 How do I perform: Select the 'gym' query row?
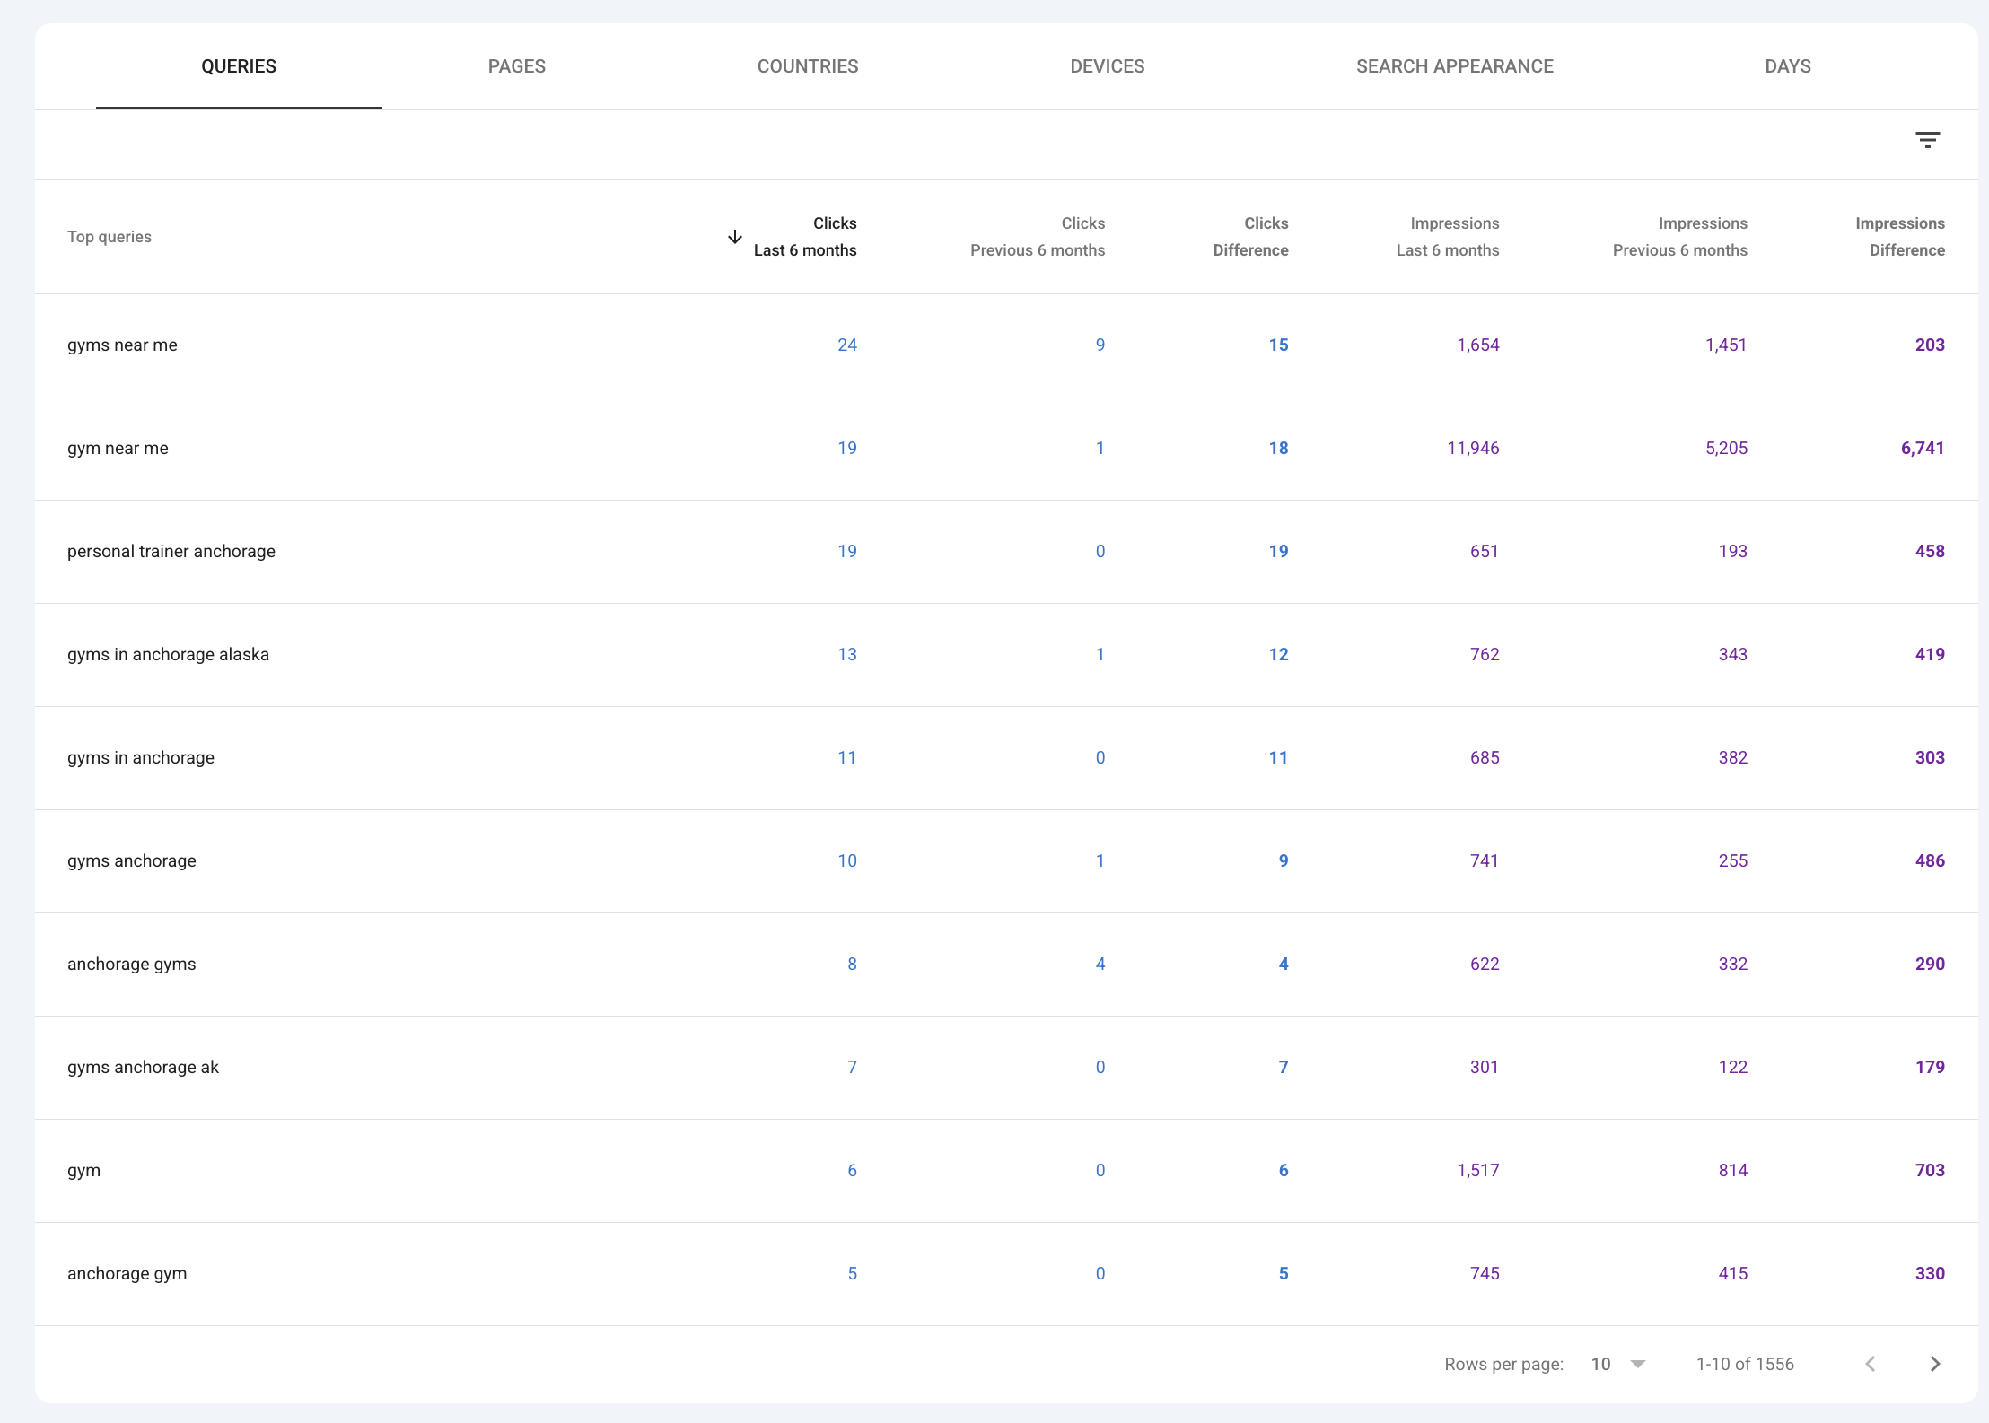tap(1006, 1171)
